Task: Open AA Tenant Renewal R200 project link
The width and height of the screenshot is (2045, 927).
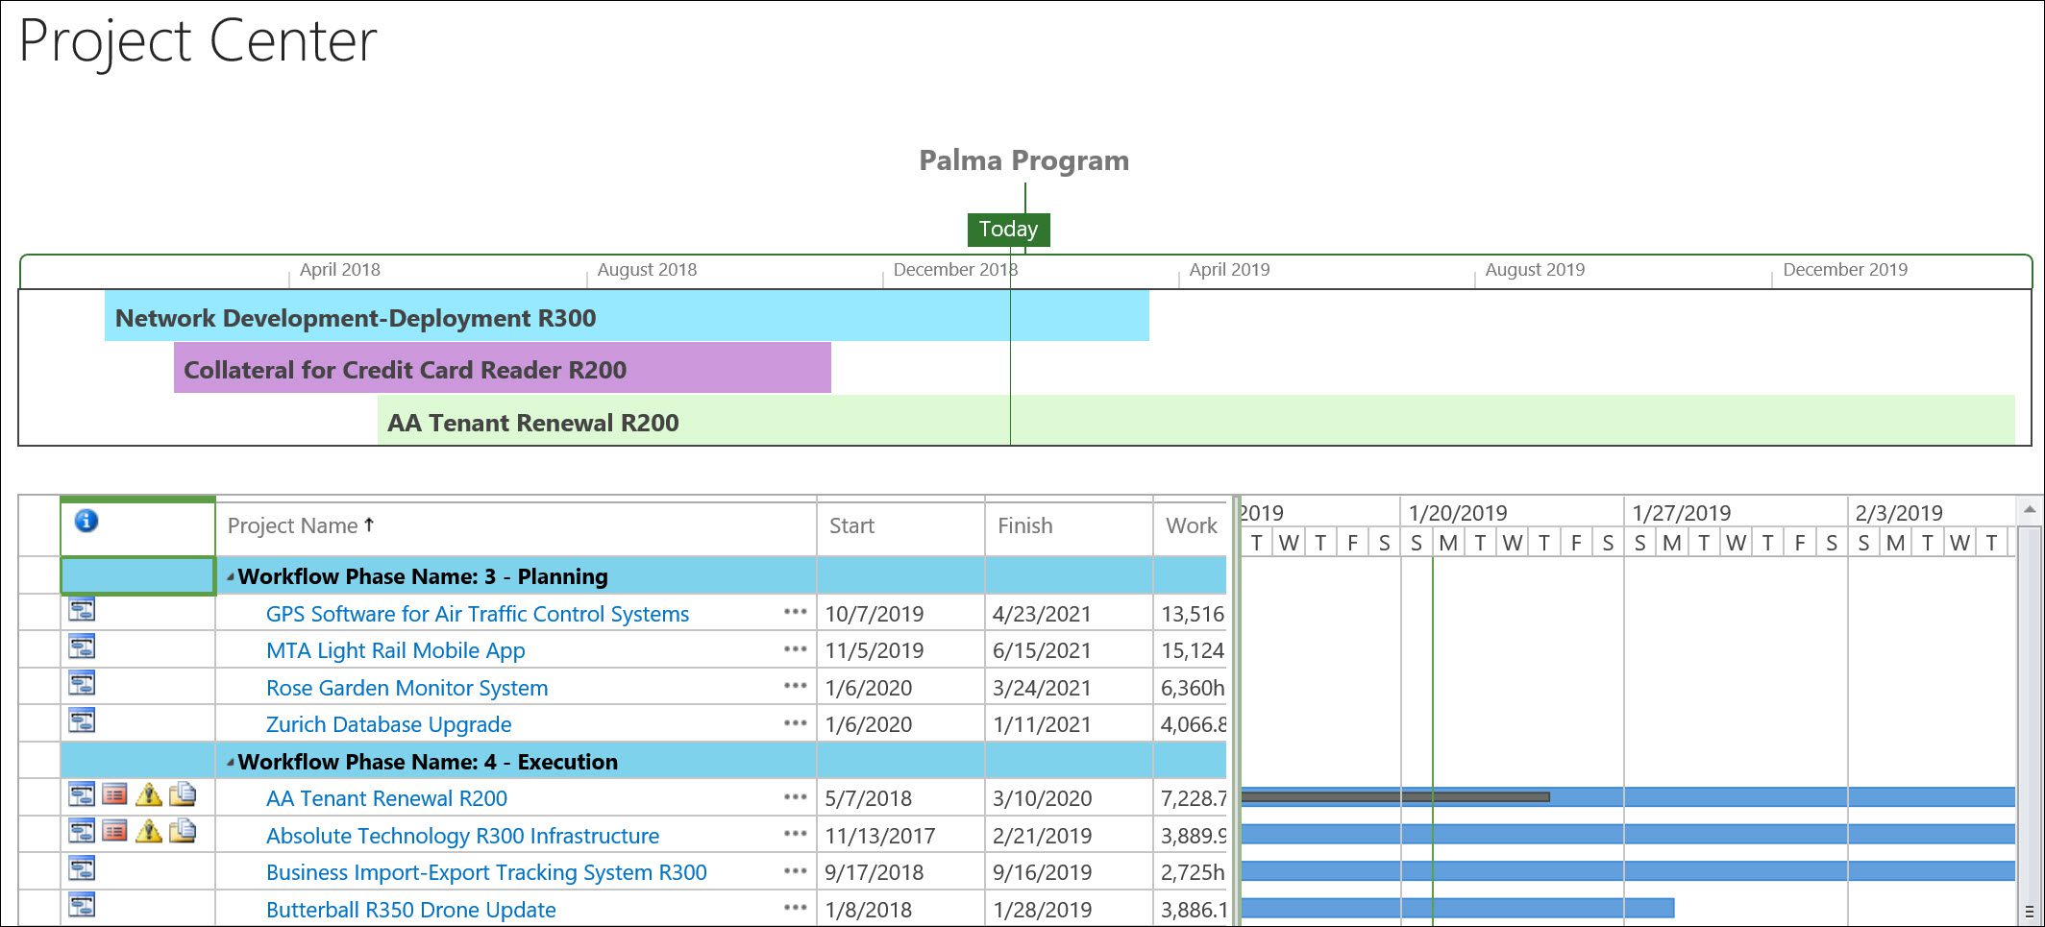Action: coord(387,798)
